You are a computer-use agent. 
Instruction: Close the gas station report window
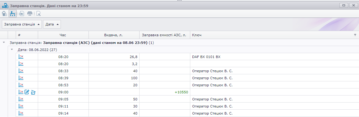tap(353, 5)
